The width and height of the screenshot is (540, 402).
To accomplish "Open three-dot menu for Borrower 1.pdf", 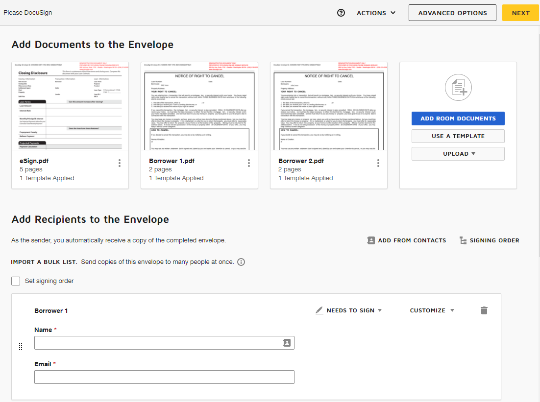I will point(249,163).
